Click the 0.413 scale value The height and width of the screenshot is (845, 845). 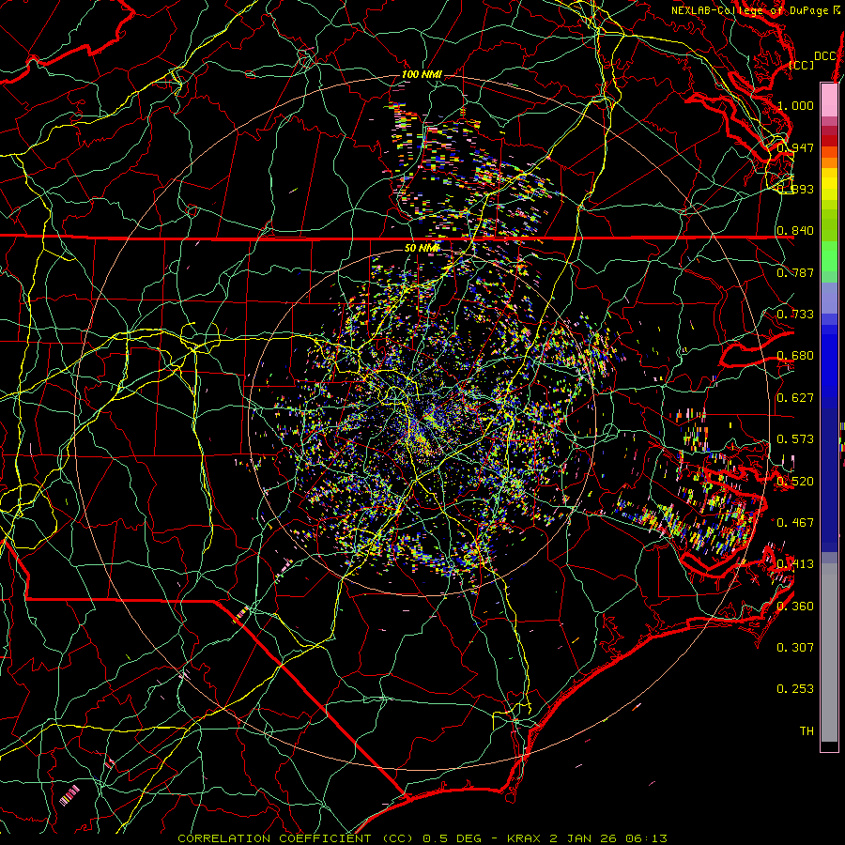point(795,564)
